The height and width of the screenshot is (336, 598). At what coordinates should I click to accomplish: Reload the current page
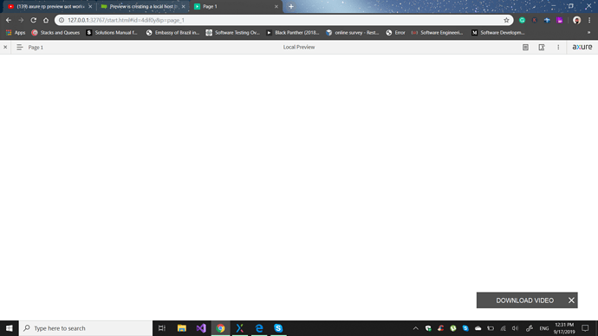[x=34, y=20]
